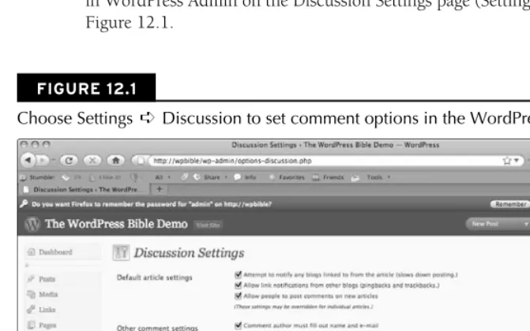Click the Discussion Settings page heading
The image size is (530, 331).
(x=189, y=253)
